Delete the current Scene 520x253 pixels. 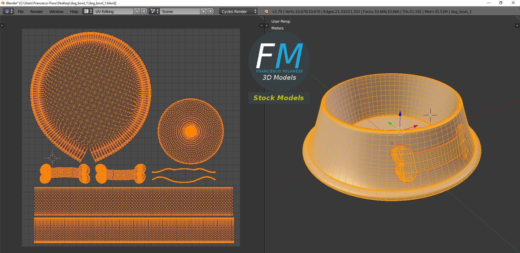211,11
